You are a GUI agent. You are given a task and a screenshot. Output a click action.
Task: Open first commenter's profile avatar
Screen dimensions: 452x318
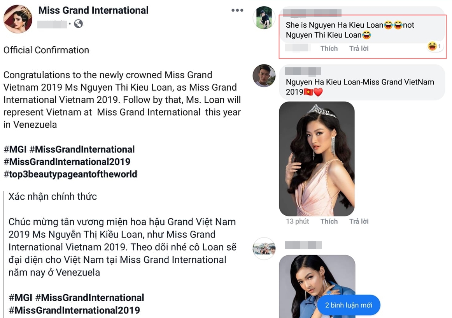pos(264,18)
